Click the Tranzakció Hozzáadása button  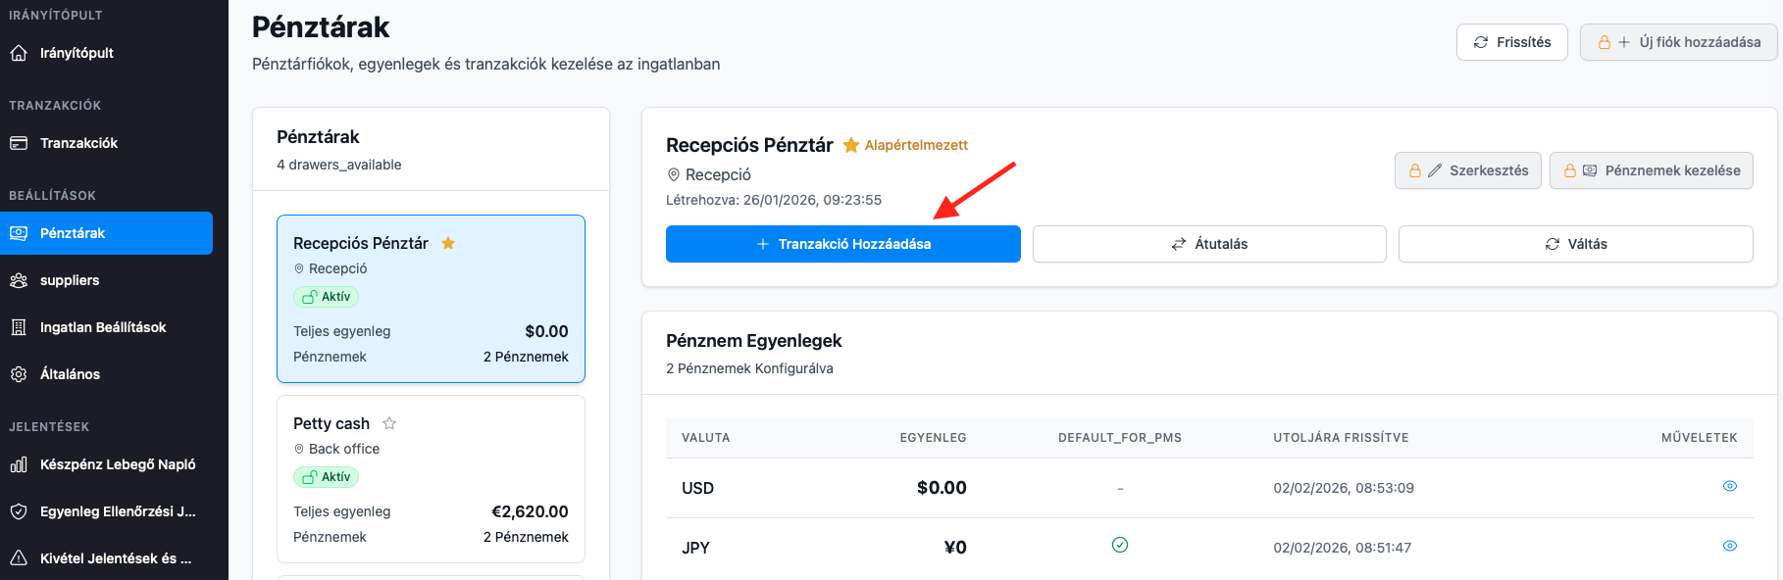point(842,244)
